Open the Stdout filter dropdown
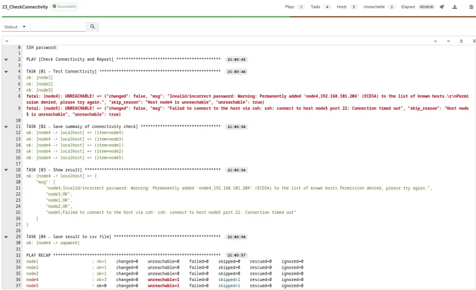476x290 pixels. (x=14, y=27)
